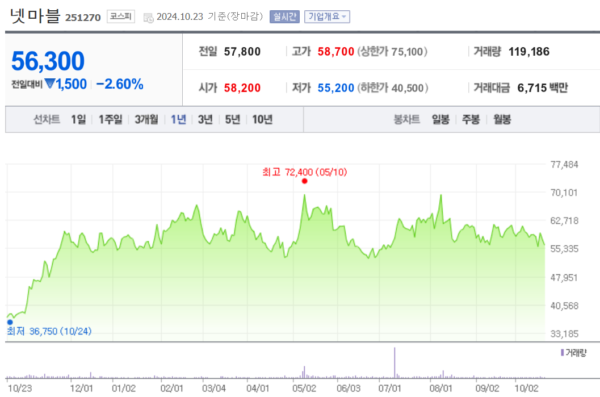Image resolution: width=600 pixels, height=397 pixels.
Task: Click the 시가 value 58,200
Action: [242, 88]
